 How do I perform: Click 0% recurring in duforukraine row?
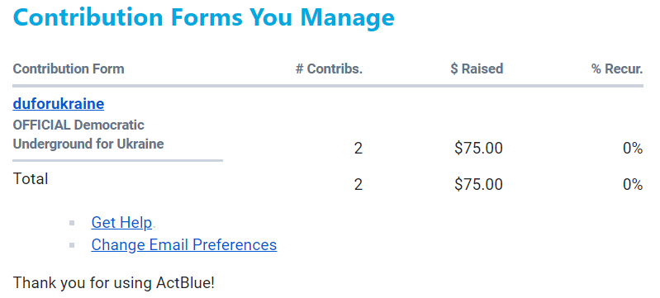[633, 148]
